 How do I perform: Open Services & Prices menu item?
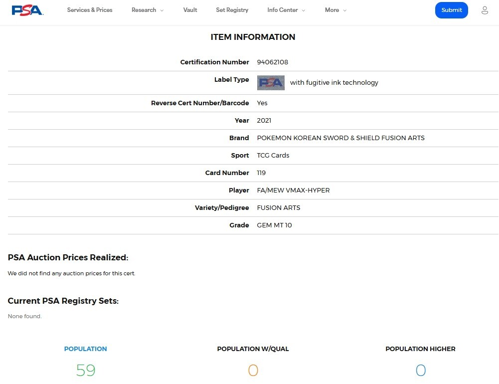(90, 10)
